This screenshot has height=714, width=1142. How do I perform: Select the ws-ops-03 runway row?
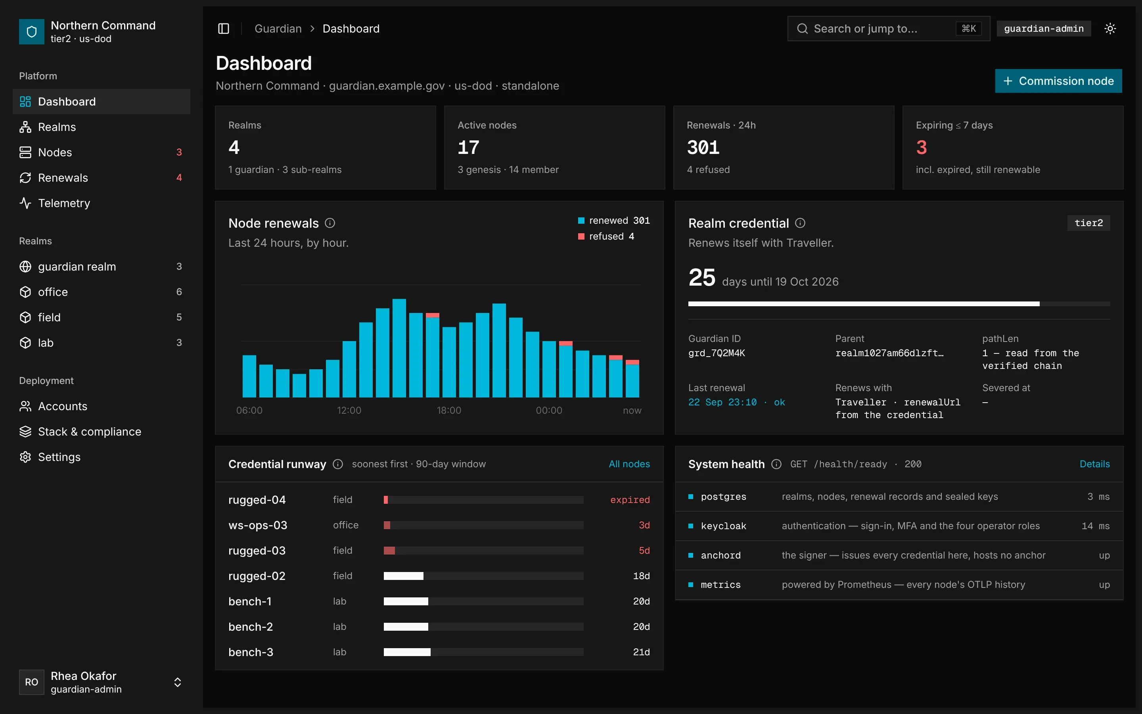tap(439, 525)
